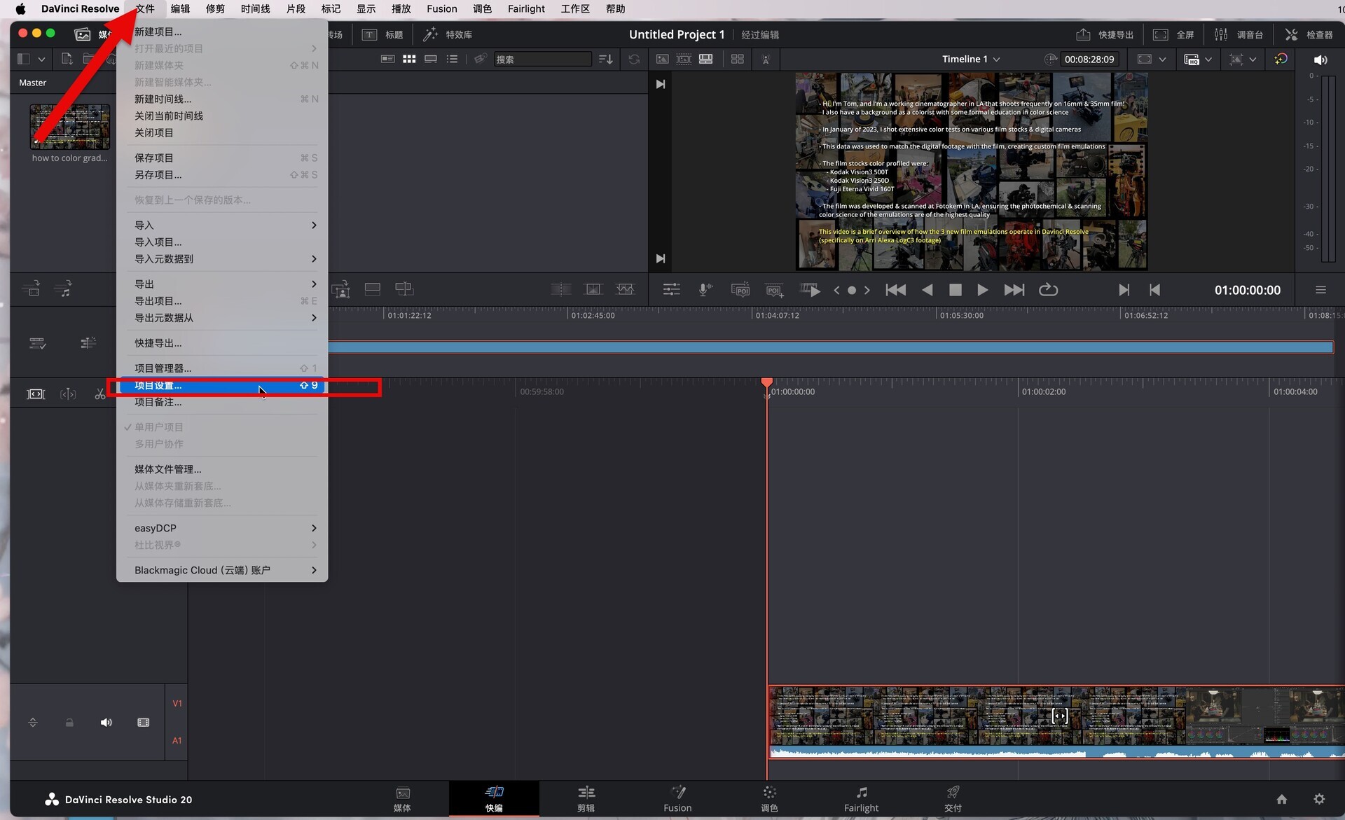
Task: Toggle loop playback icon
Action: coord(1048,290)
